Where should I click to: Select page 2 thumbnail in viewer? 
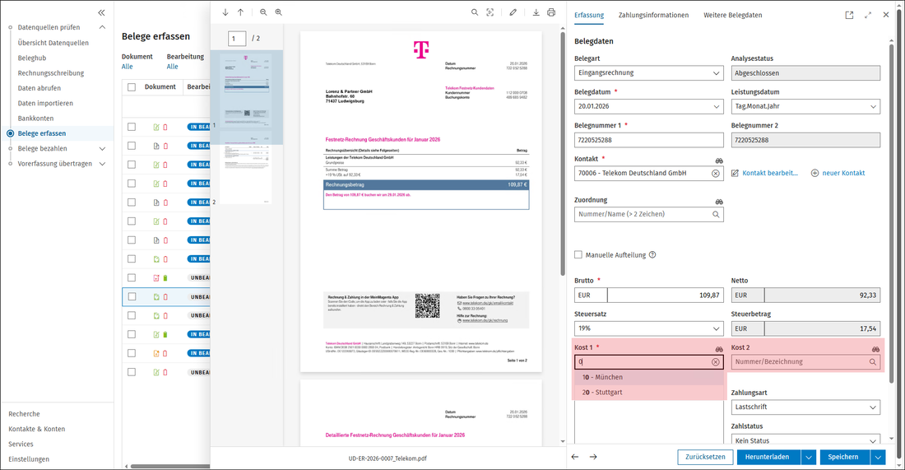pos(246,167)
